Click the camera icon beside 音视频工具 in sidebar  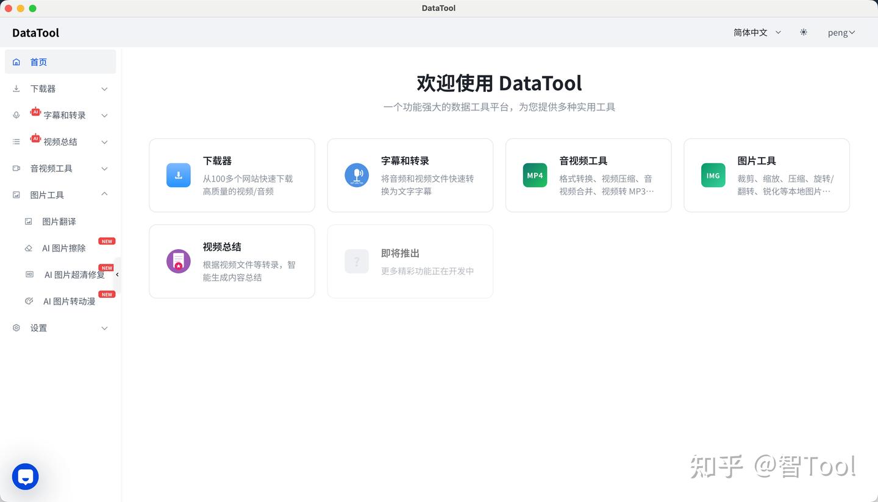[16, 169]
